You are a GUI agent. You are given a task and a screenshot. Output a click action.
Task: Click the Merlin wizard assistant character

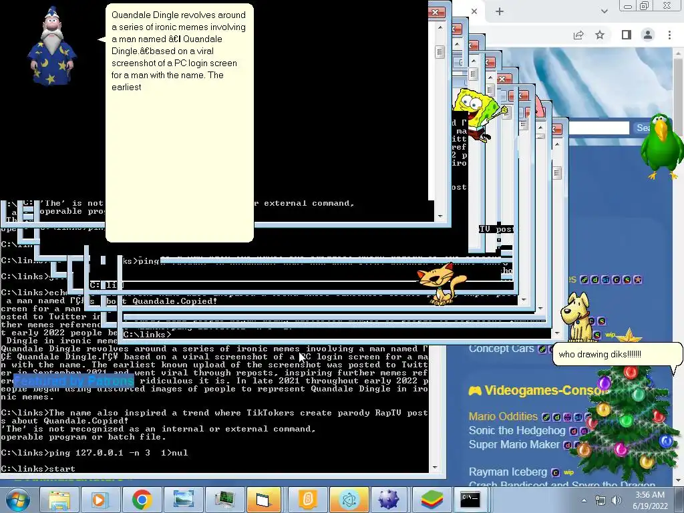click(x=52, y=47)
